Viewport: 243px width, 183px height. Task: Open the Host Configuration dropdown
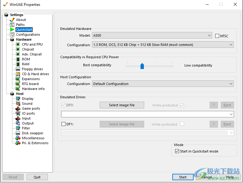point(163,84)
